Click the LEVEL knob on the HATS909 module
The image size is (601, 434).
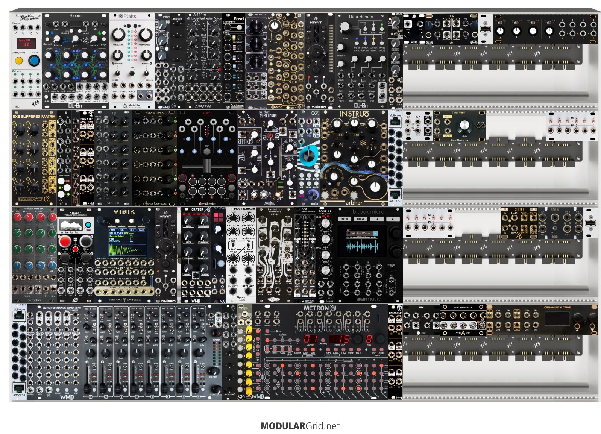[x=248, y=219]
